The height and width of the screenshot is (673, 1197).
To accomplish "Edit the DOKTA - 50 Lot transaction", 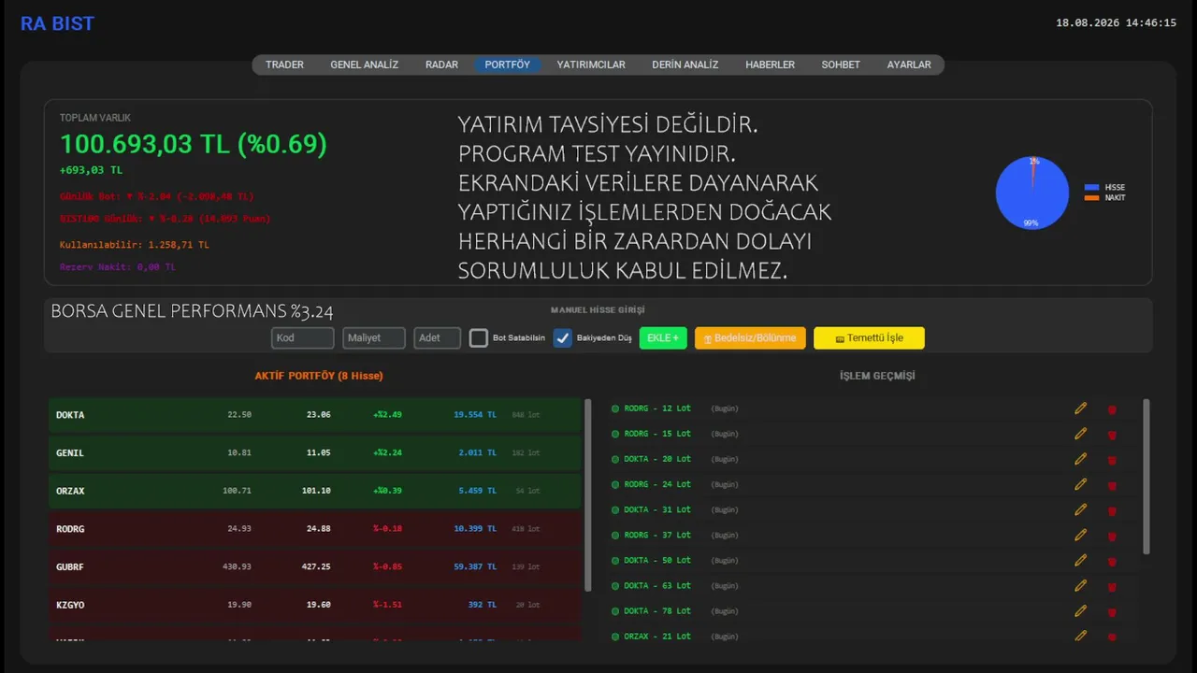I will click(x=1081, y=560).
